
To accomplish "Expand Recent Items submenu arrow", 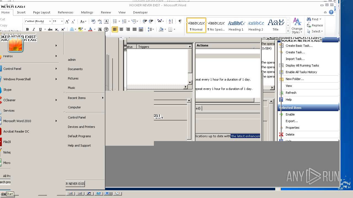I will coord(103,98).
